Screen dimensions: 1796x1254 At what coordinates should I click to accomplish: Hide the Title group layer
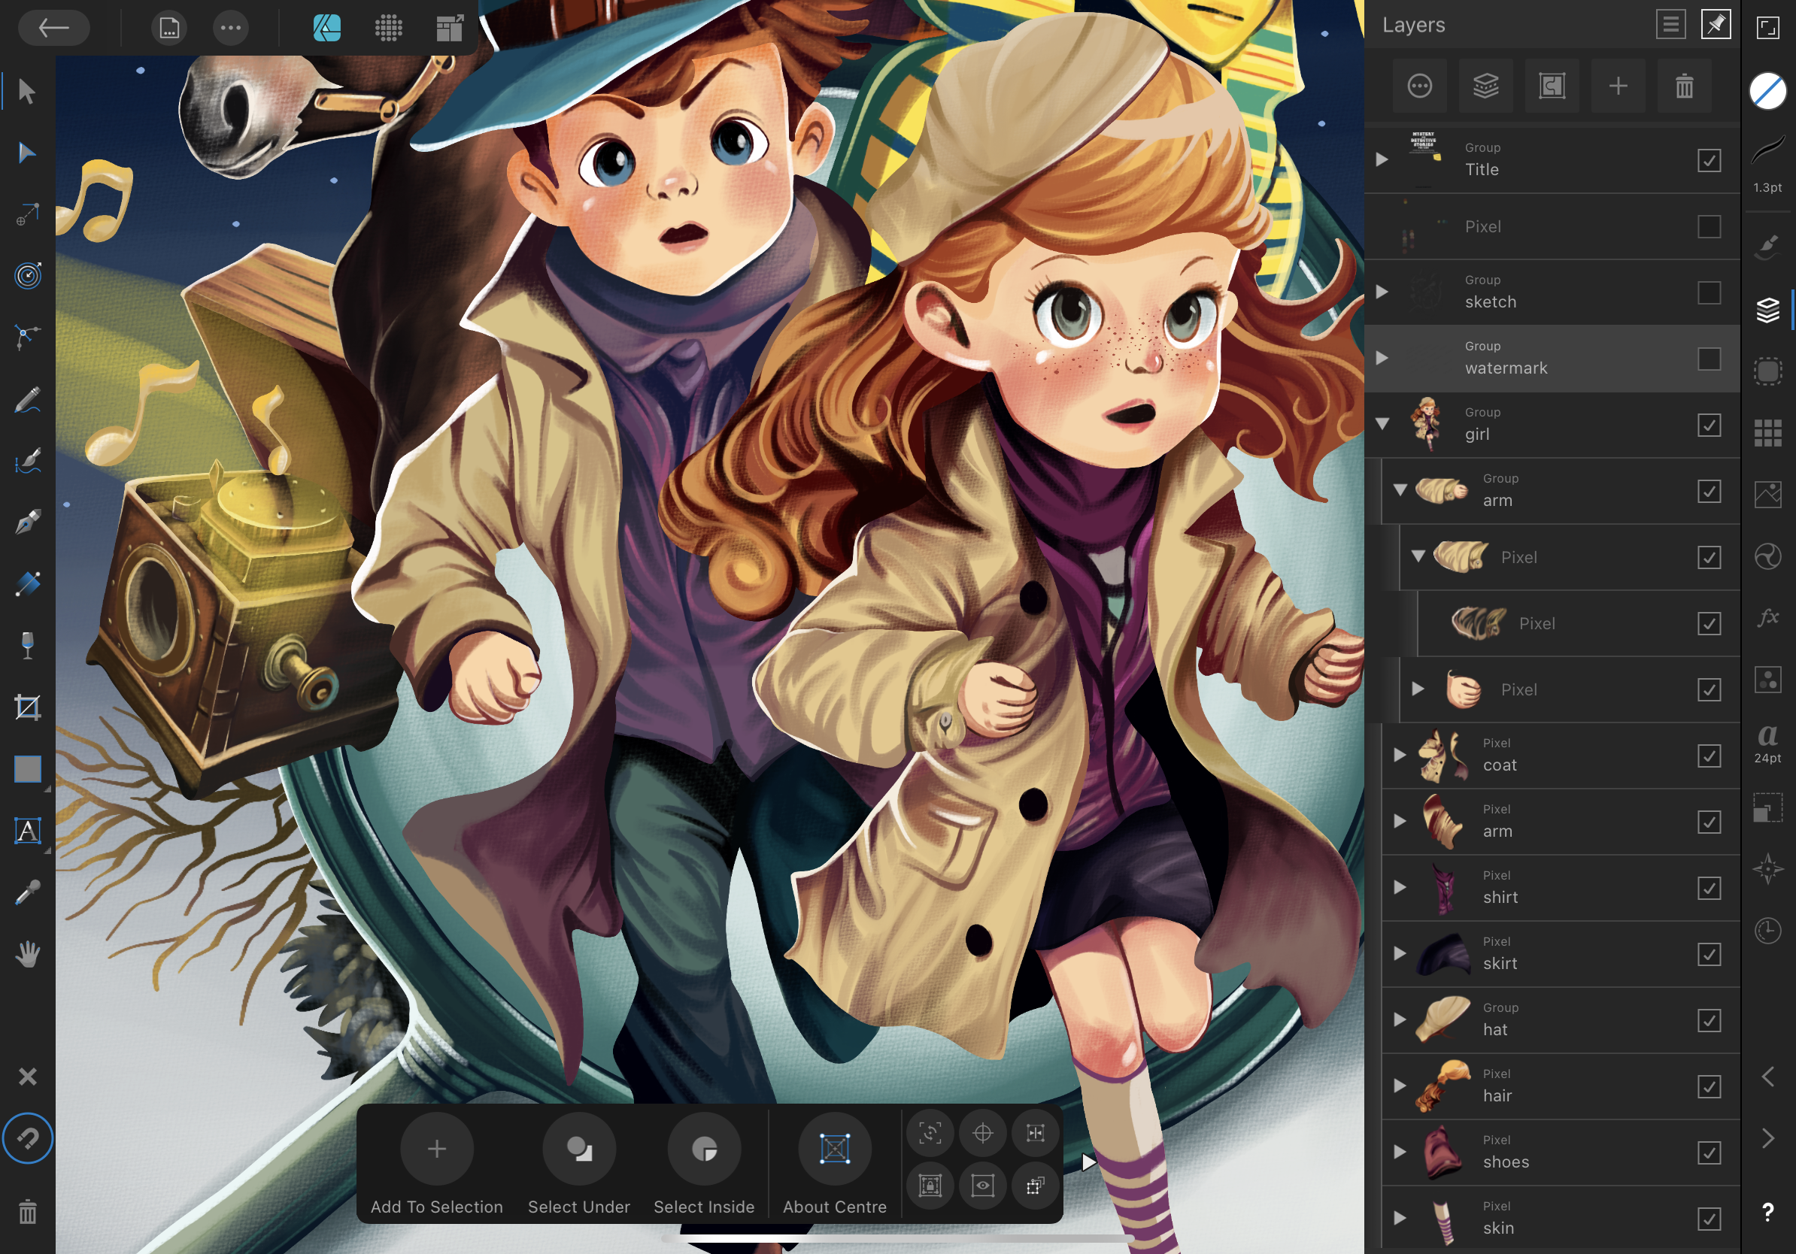coord(1710,160)
